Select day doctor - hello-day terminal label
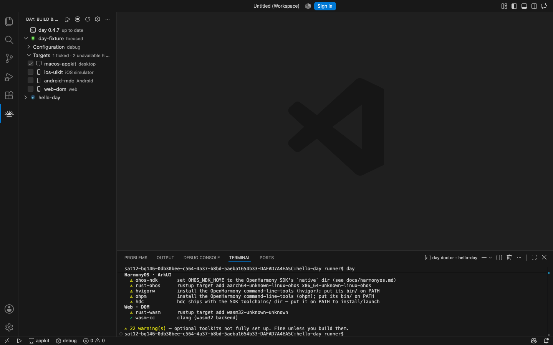 coord(451,258)
